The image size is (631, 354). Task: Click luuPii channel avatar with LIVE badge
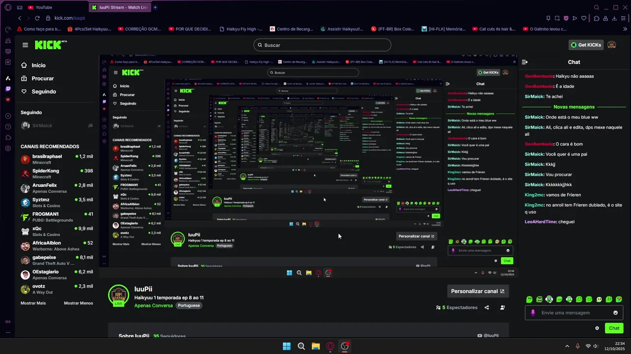pyautogui.click(x=118, y=295)
